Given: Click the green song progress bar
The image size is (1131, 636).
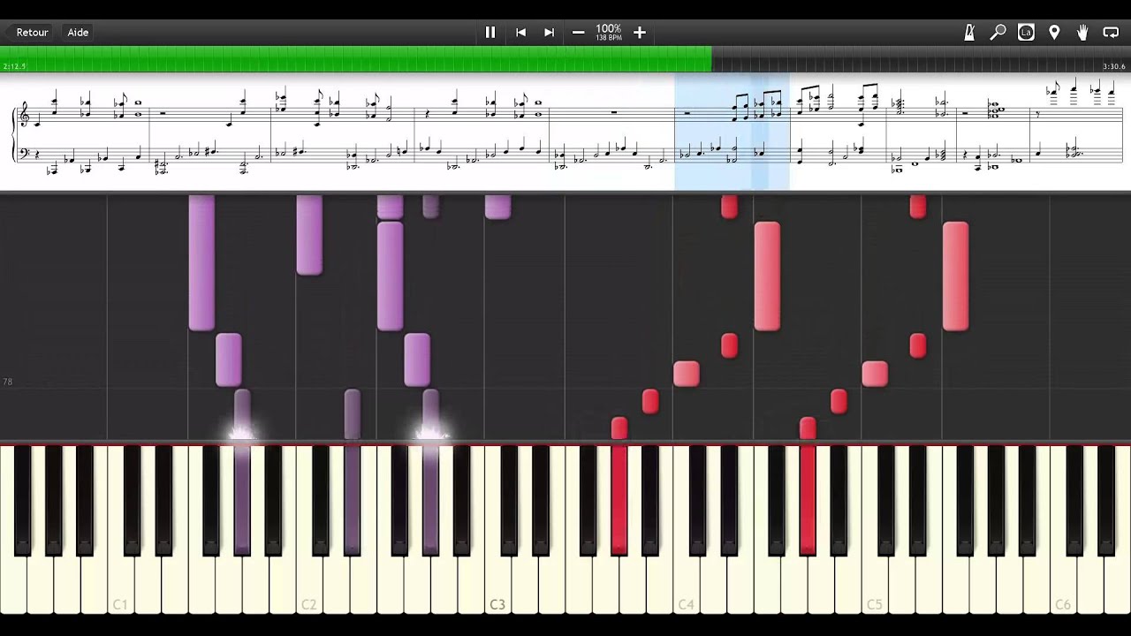Looking at the screenshot, I should 356,59.
